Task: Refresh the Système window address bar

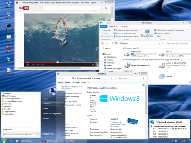Action: (x=115, y=78)
